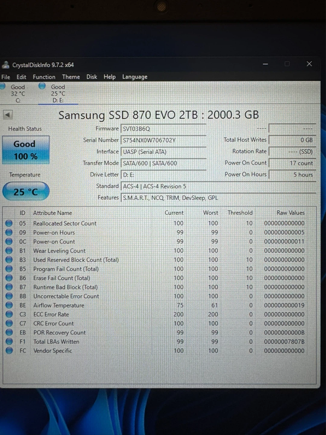Click the status dot for Runtime Bad Block
This screenshot has height=435, width=326.
pos(9,287)
